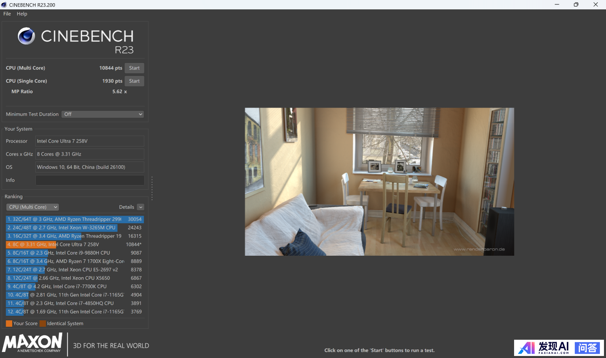Screen dimensions: 606x358
Task: Select ranking row 5 Intel Core i9-9880H
Action: [x=75, y=253]
